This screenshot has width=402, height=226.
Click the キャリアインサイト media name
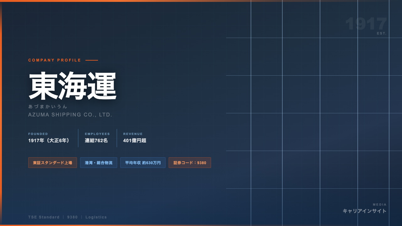tap(365, 211)
